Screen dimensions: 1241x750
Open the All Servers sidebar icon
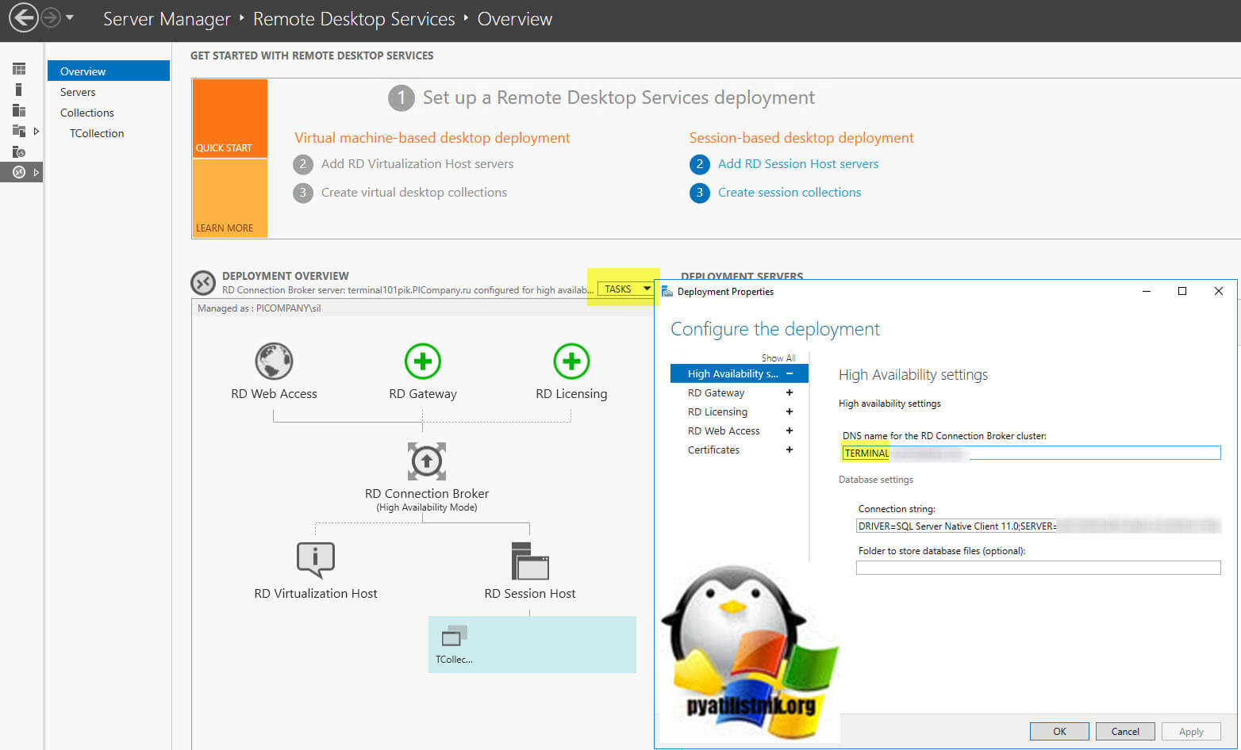pos(19,109)
